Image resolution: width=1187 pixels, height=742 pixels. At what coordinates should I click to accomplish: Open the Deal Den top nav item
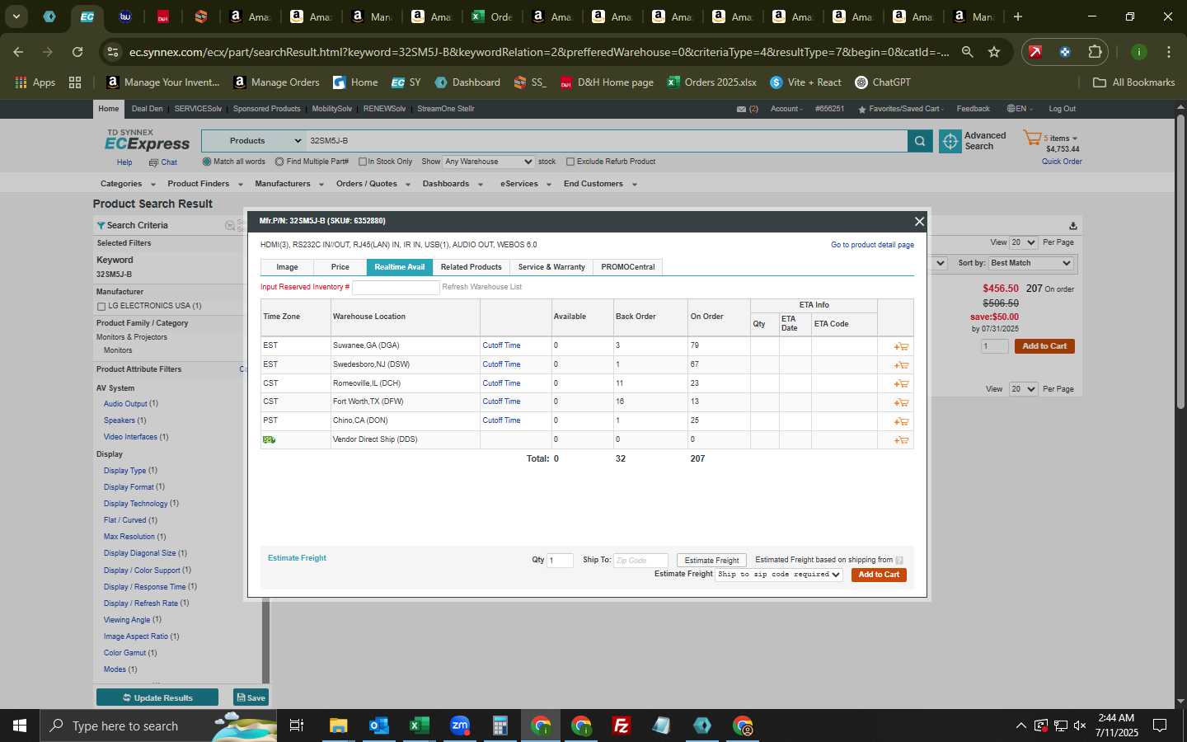[x=148, y=109]
